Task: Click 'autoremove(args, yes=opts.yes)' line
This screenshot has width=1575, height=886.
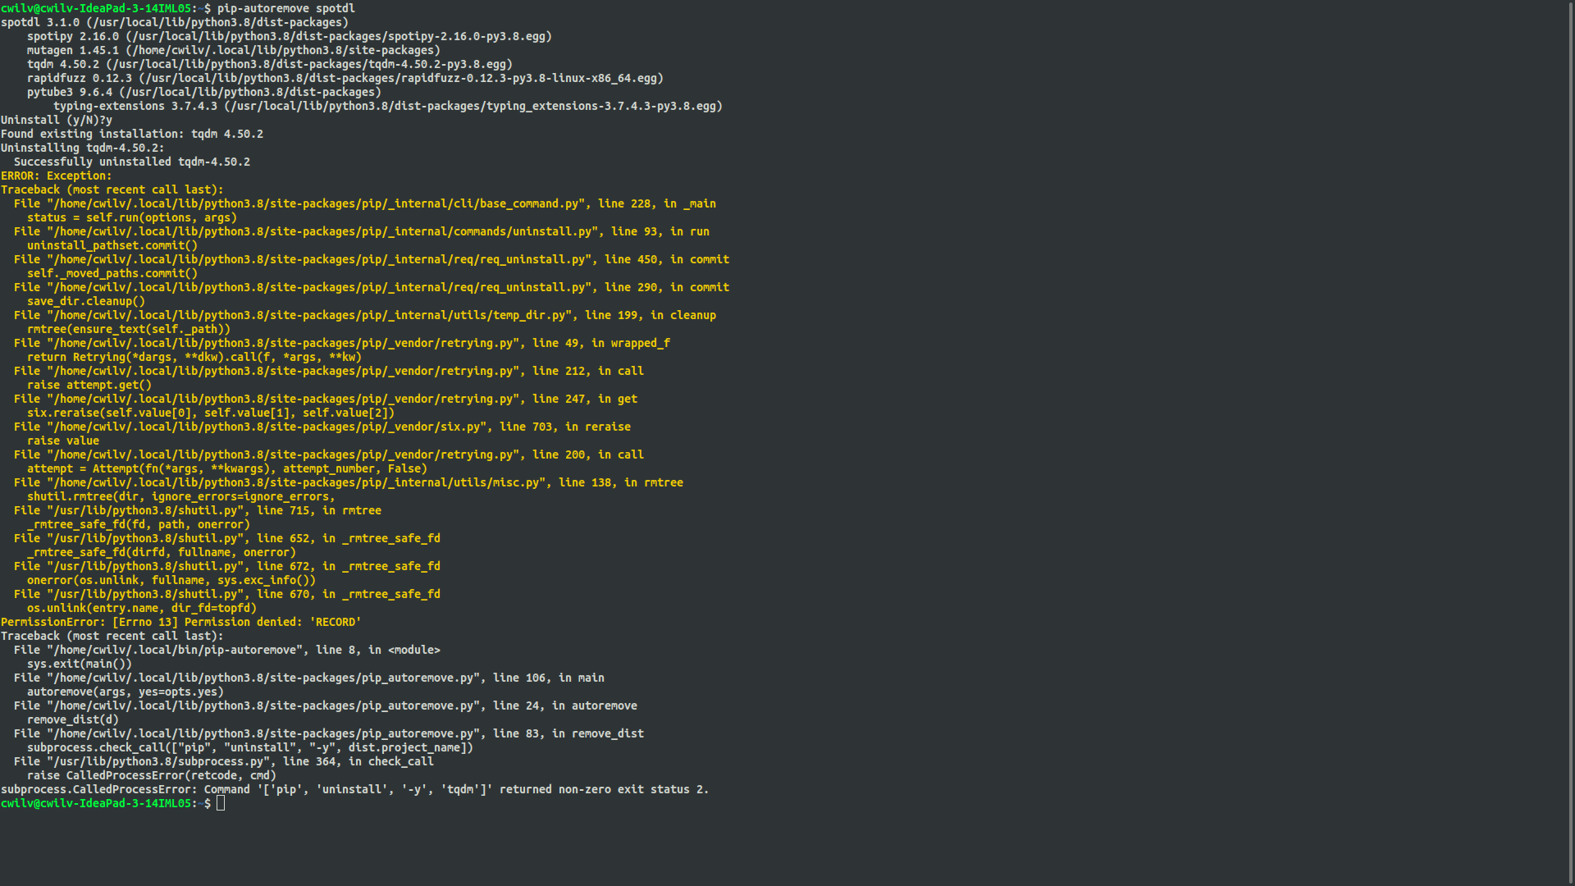Action: click(125, 692)
